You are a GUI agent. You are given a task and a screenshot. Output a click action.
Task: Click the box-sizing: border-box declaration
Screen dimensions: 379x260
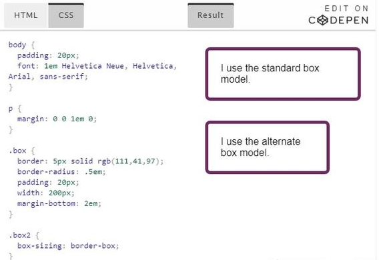(x=68, y=246)
